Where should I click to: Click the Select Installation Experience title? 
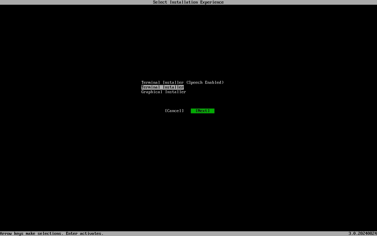(x=188, y=2)
